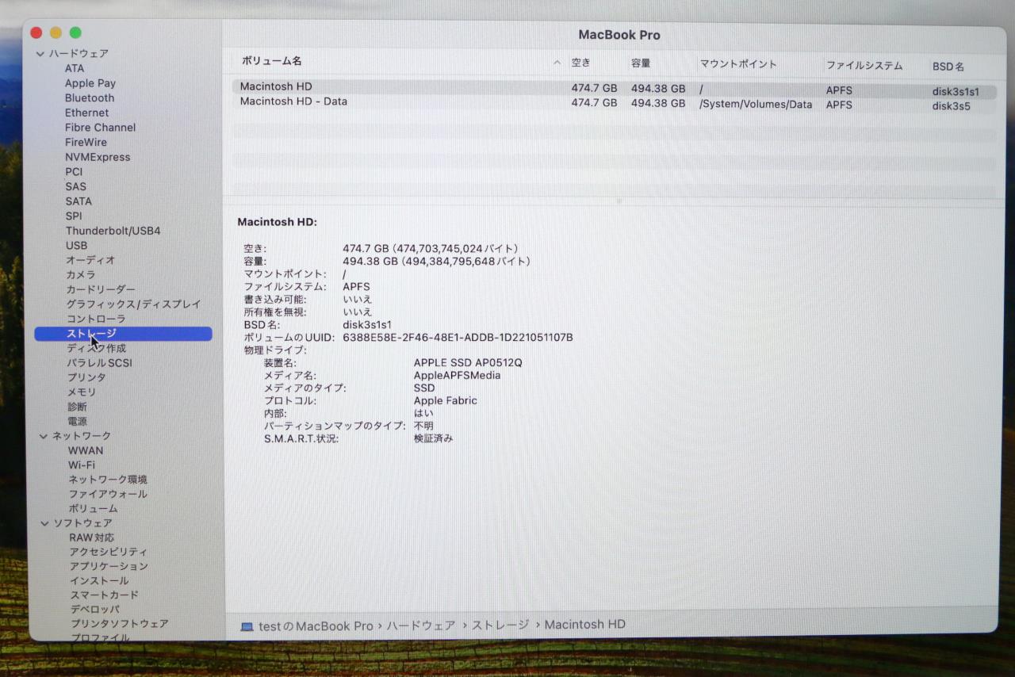Select インストール in the sidebar
The image size is (1015, 677).
[98, 581]
